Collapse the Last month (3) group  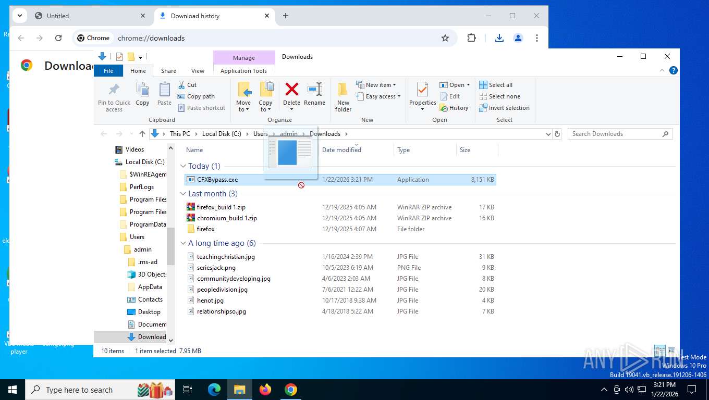coord(184,194)
